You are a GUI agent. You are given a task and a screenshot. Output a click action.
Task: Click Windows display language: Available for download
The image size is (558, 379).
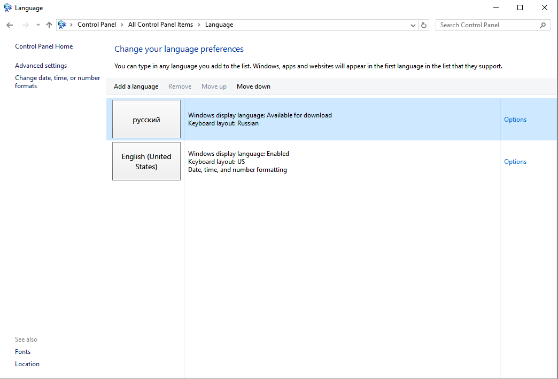pyautogui.click(x=260, y=115)
